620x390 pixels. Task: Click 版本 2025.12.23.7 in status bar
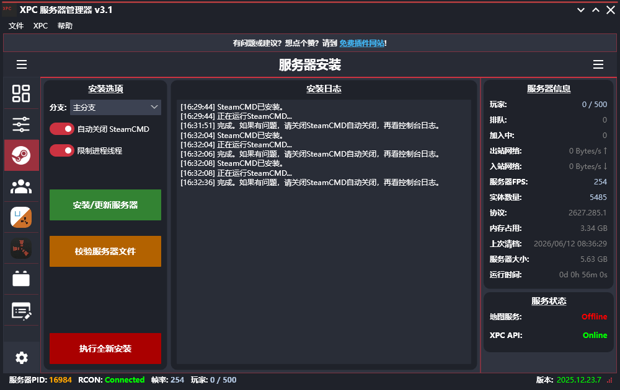point(569,379)
